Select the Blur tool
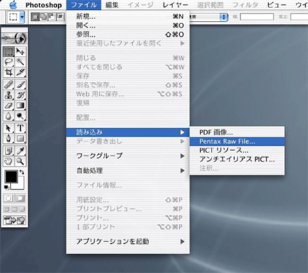Viewport: 308px width, 273px height. [x=8, y=116]
